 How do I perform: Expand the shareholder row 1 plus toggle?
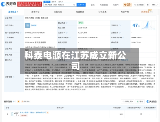pyautogui.click(x=12, y=114)
